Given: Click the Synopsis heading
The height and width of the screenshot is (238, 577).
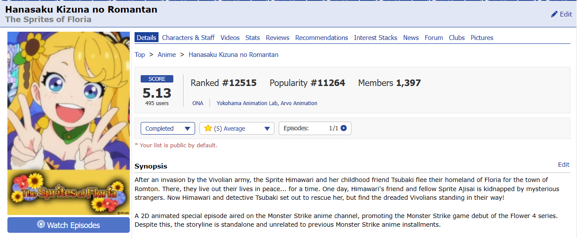Looking at the screenshot, I should click(x=151, y=166).
